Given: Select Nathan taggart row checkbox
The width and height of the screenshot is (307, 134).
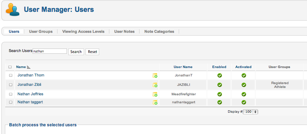Looking at the screenshot, I should point(11,102).
